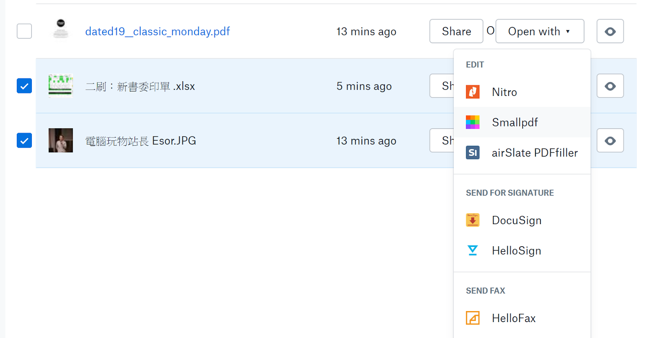The image size is (654, 338).
Task: Click the HelloSign icon
Action: pos(473,250)
